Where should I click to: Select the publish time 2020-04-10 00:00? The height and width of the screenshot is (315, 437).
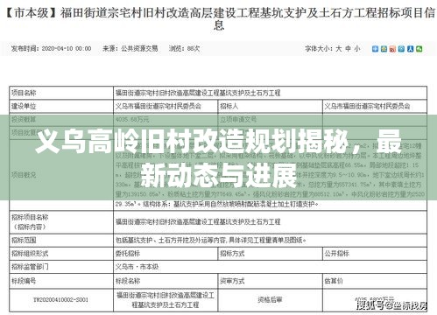(51, 48)
